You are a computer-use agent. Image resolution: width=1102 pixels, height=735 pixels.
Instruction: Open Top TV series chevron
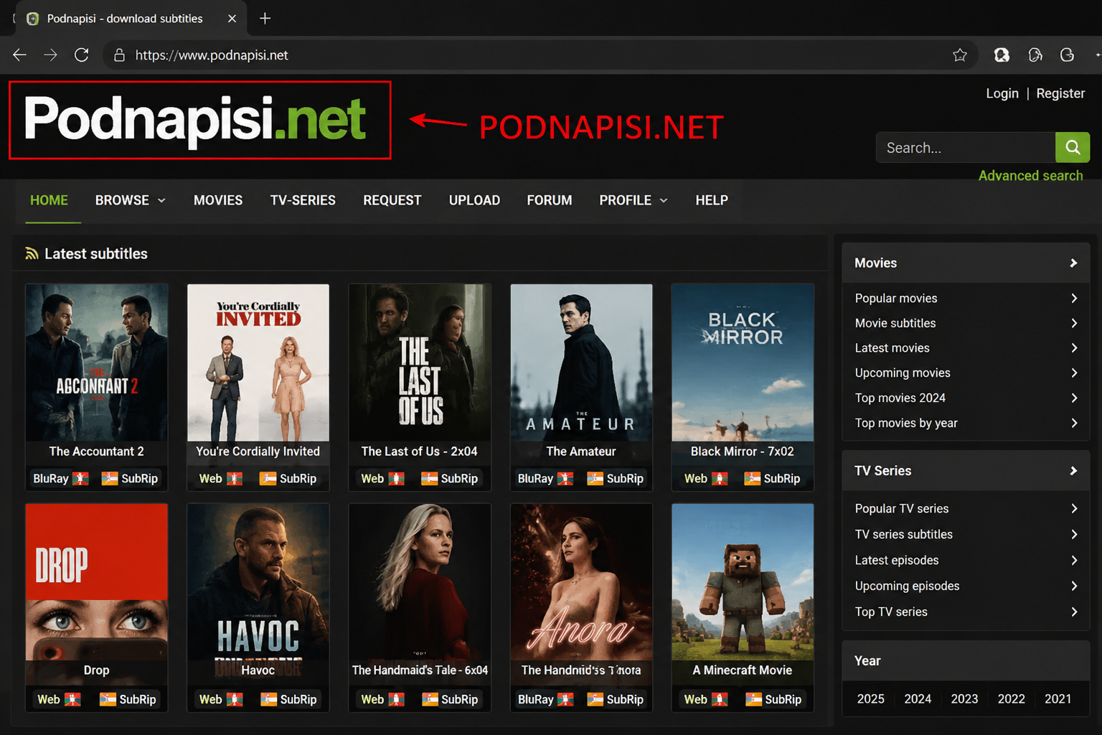pos(1074,612)
